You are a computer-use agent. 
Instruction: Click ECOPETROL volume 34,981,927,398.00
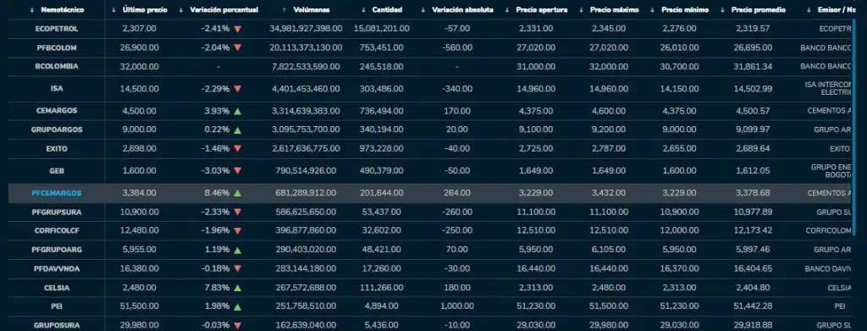306,29
